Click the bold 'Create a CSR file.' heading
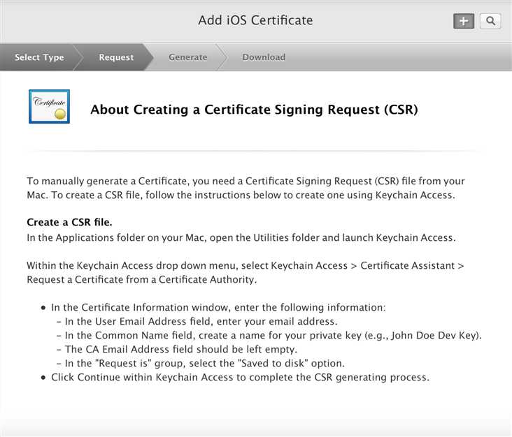This screenshot has width=512, height=437. click(69, 223)
